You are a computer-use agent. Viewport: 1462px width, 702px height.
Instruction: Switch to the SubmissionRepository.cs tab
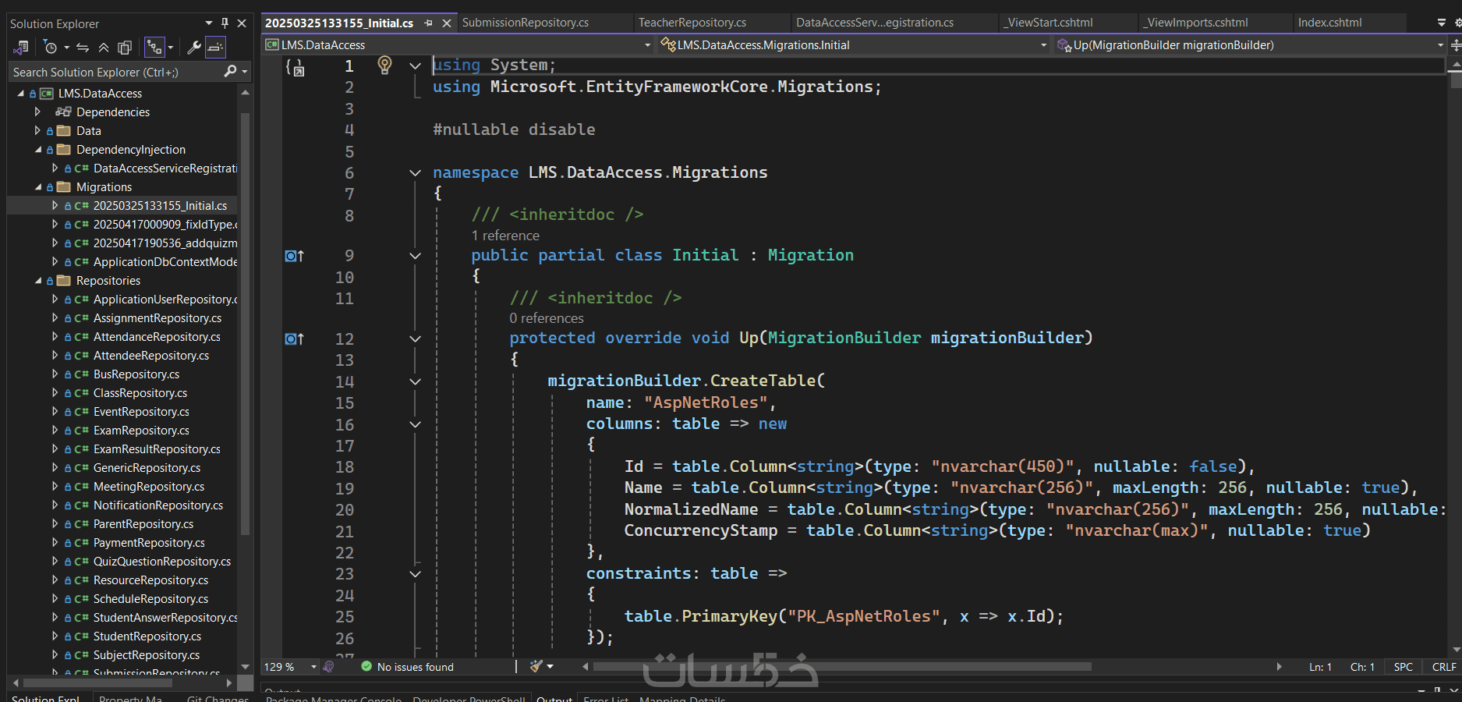pyautogui.click(x=525, y=23)
